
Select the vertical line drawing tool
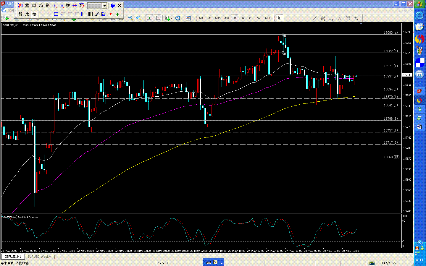pos(298,18)
